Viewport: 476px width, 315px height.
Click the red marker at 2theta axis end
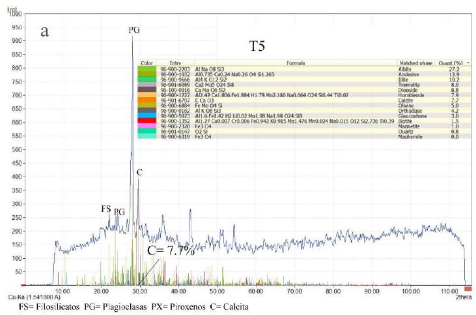pyautogui.click(x=468, y=288)
